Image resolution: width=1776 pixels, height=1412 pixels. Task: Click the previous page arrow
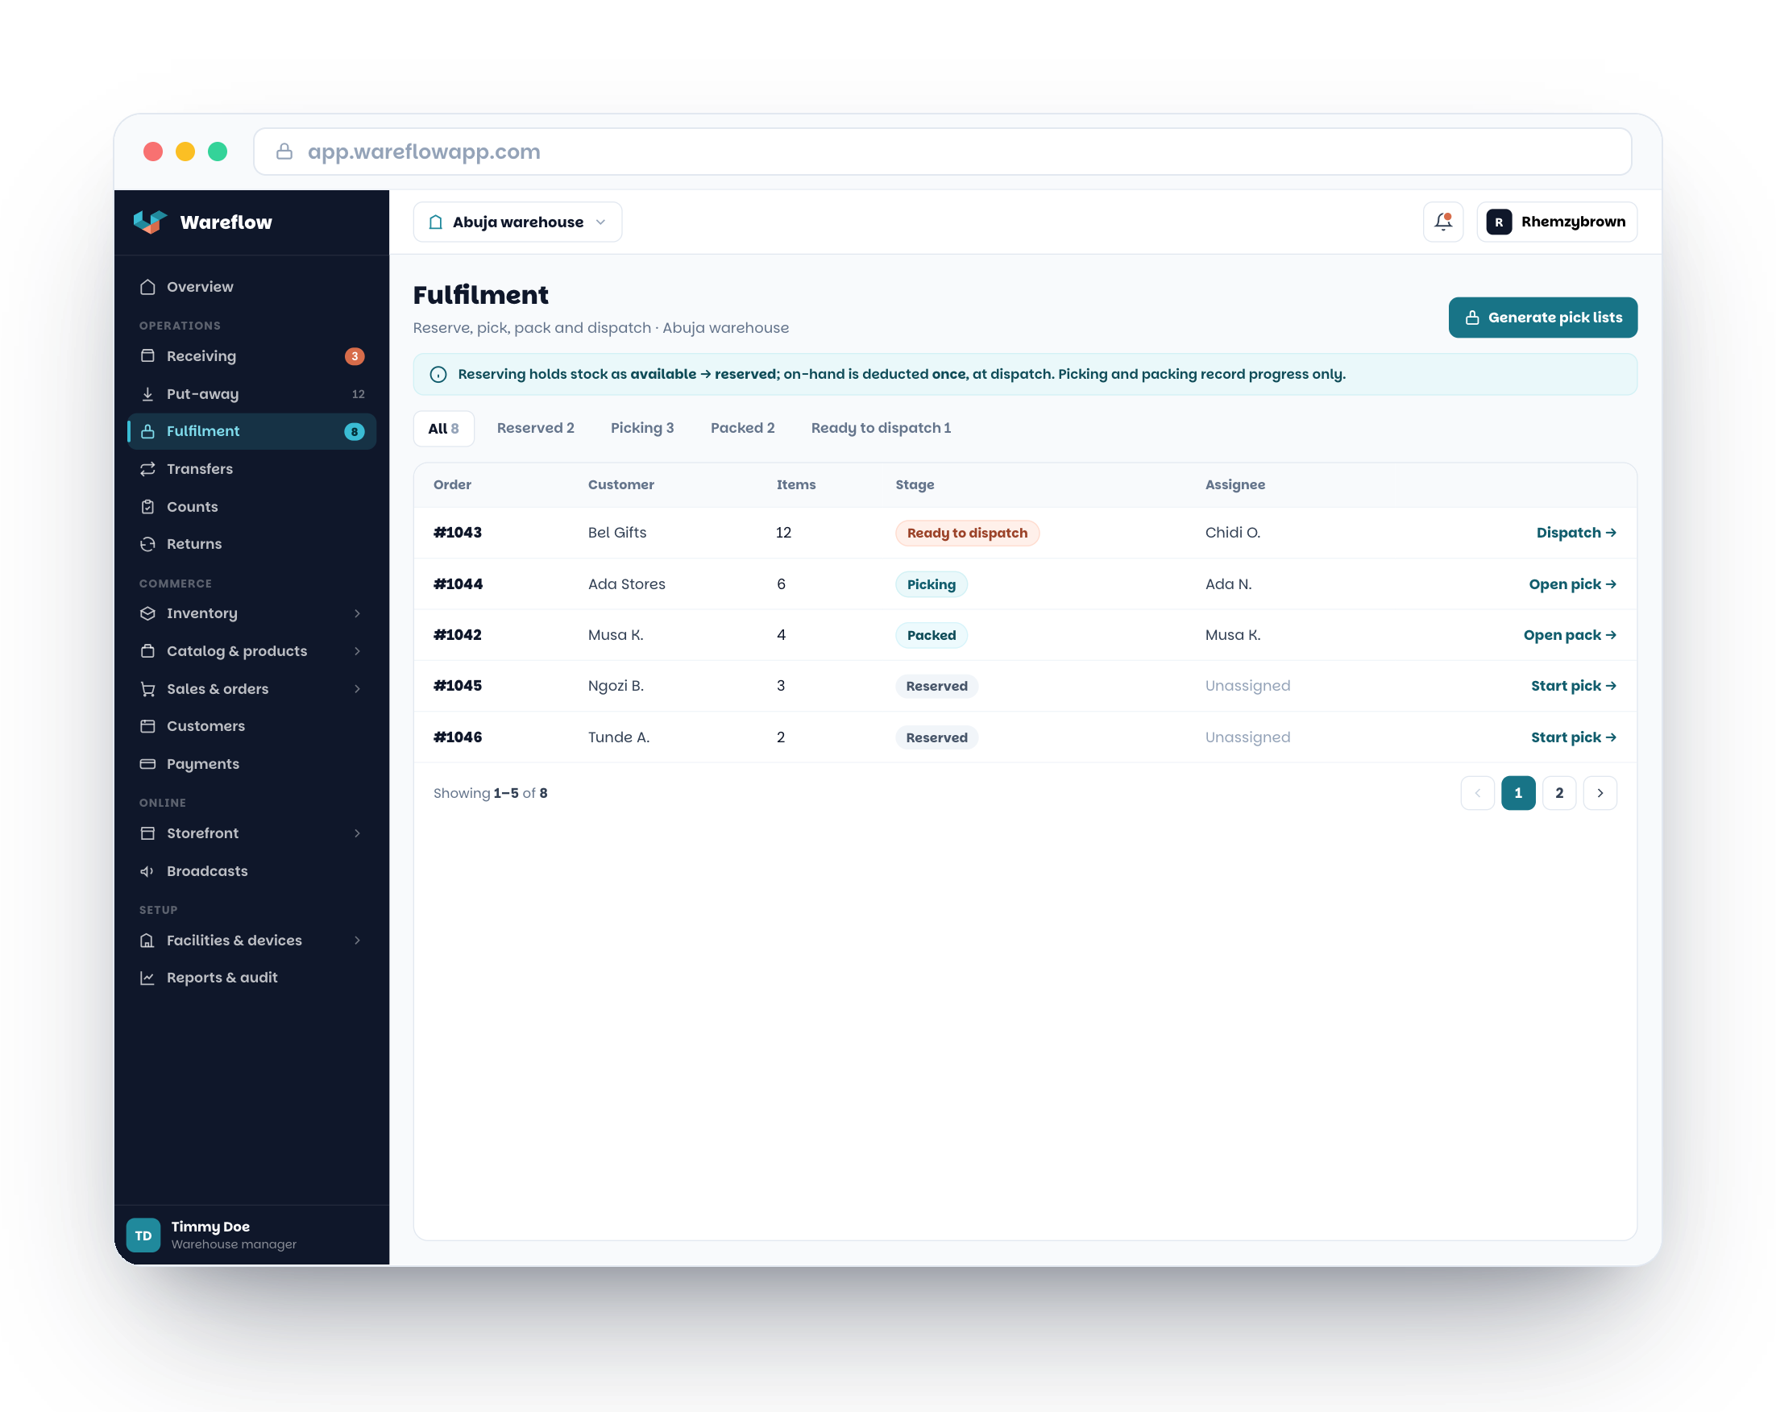[x=1477, y=793]
